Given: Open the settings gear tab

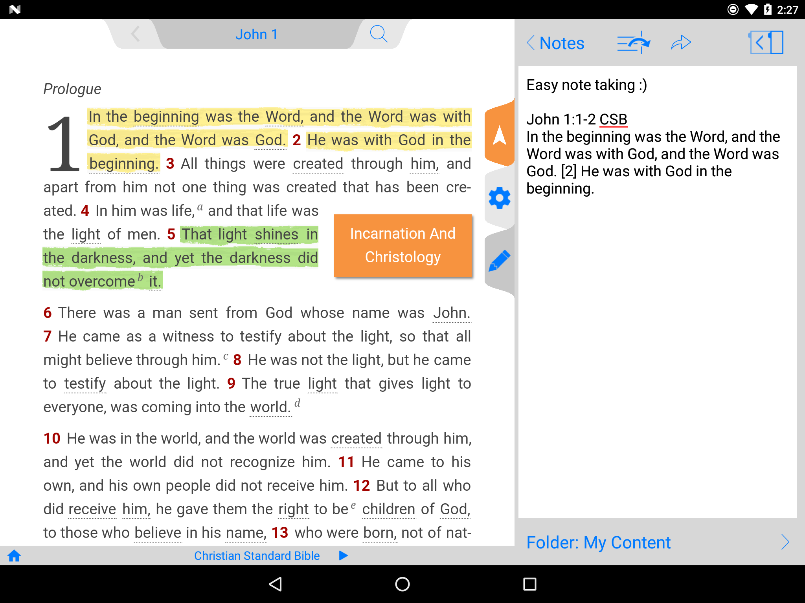Looking at the screenshot, I should (x=500, y=198).
